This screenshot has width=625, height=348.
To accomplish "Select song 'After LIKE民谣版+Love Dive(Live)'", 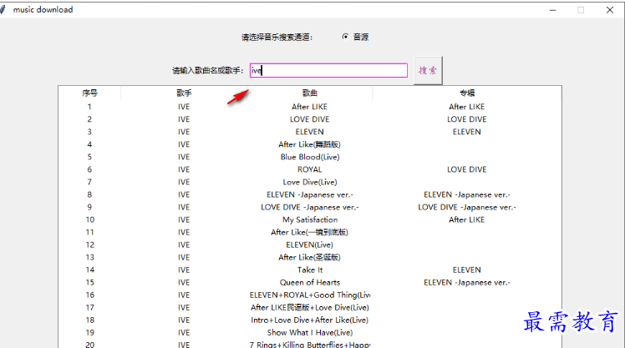I will 310,307.
